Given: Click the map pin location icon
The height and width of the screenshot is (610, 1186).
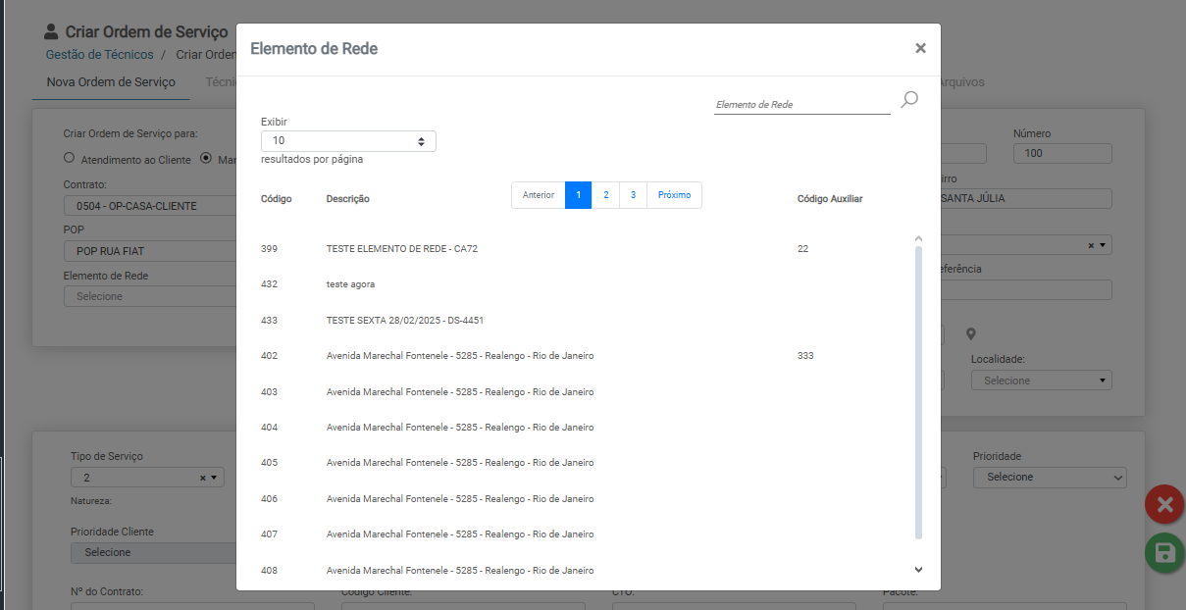Looking at the screenshot, I should coord(970,334).
